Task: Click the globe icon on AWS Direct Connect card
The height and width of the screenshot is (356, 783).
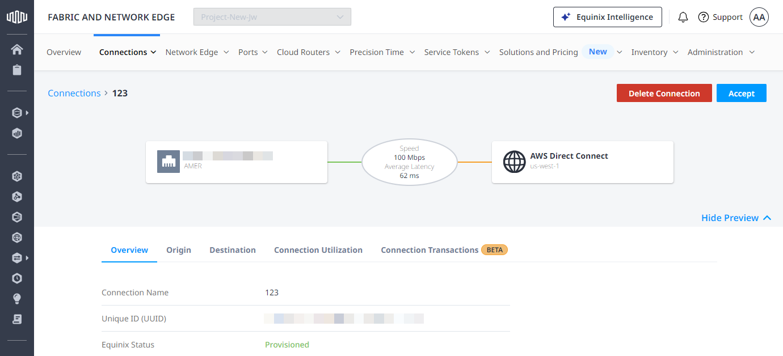Action: coord(515,162)
